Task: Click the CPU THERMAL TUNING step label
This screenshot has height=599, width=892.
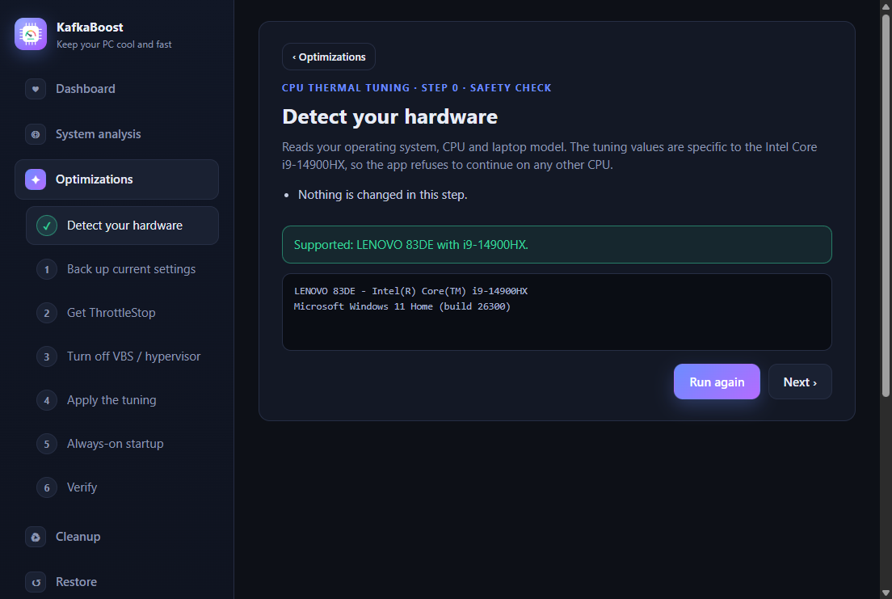Action: (416, 87)
